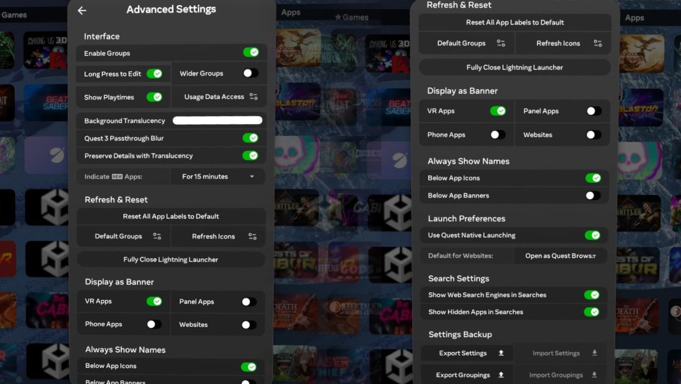This screenshot has height=384, width=681.
Task: Go back using the Advanced Settings arrow
Action: point(82,10)
